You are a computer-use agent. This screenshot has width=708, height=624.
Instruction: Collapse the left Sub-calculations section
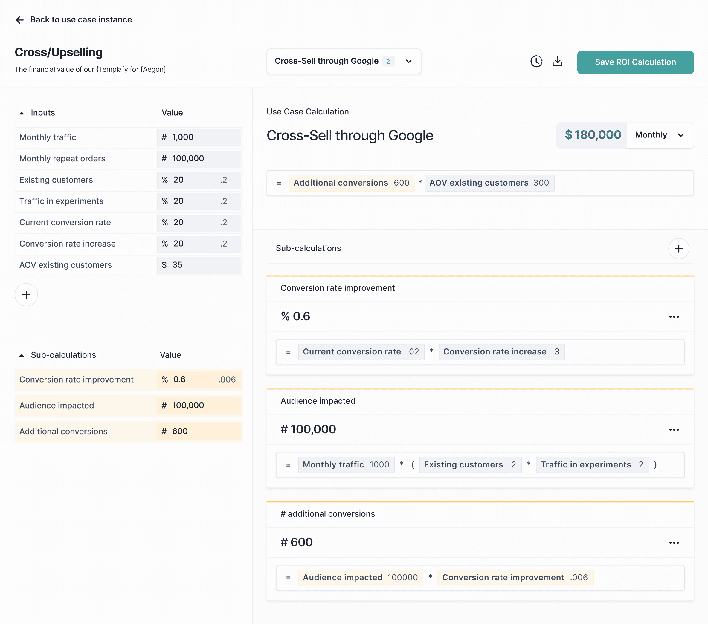point(22,355)
